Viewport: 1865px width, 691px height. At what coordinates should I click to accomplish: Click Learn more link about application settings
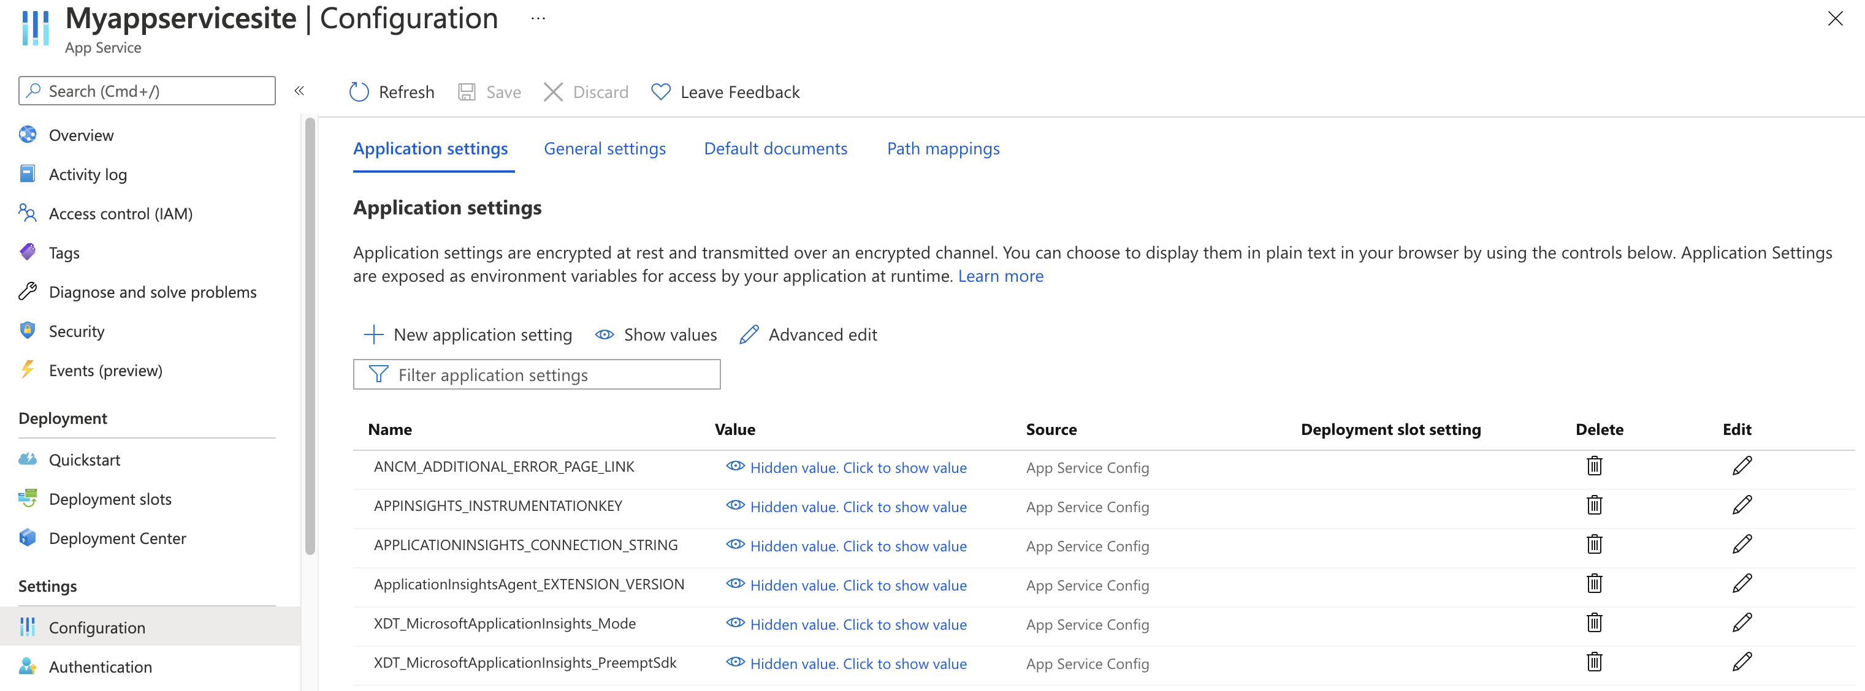pyautogui.click(x=1001, y=274)
